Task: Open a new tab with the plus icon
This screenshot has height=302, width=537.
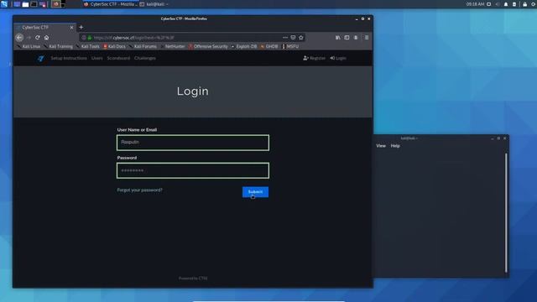Action: (81, 27)
